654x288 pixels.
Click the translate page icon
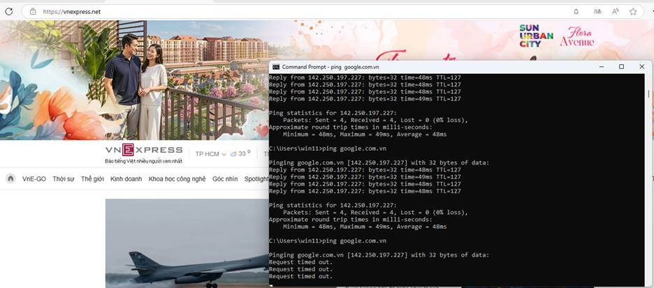pyautogui.click(x=597, y=12)
